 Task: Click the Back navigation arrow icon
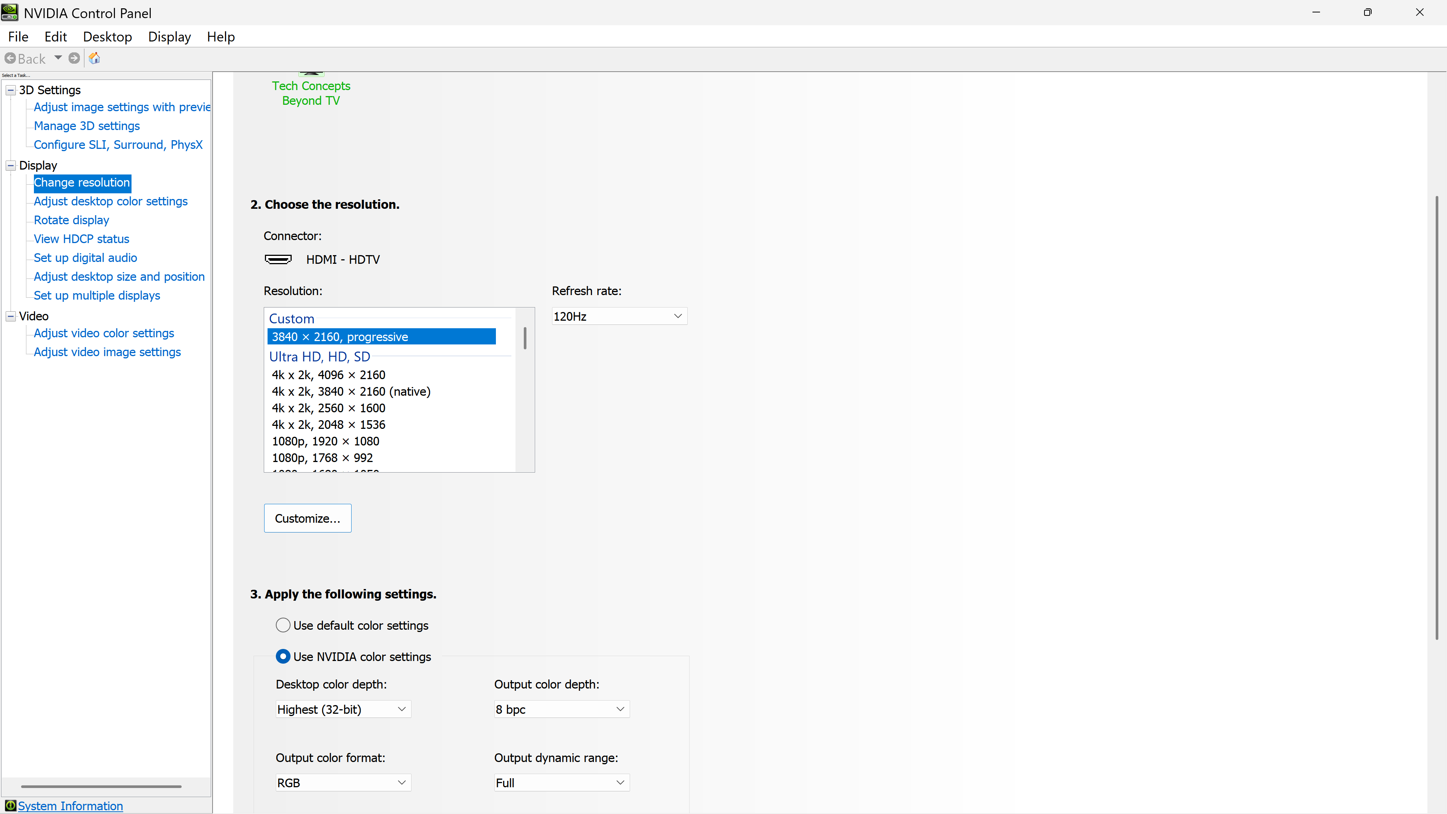[x=10, y=58]
